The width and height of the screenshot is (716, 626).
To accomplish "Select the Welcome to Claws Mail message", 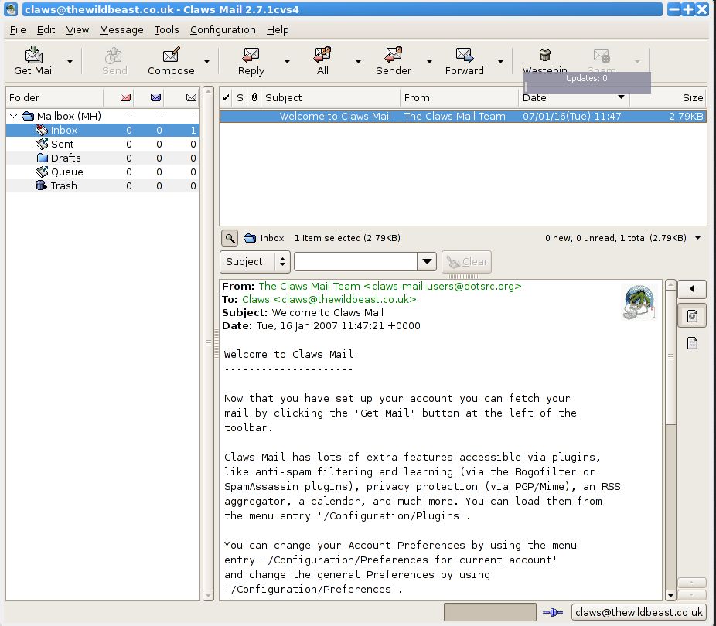I will click(463, 117).
